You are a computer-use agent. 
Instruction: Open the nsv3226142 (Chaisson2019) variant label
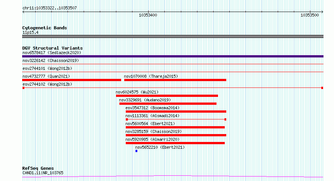51,60
